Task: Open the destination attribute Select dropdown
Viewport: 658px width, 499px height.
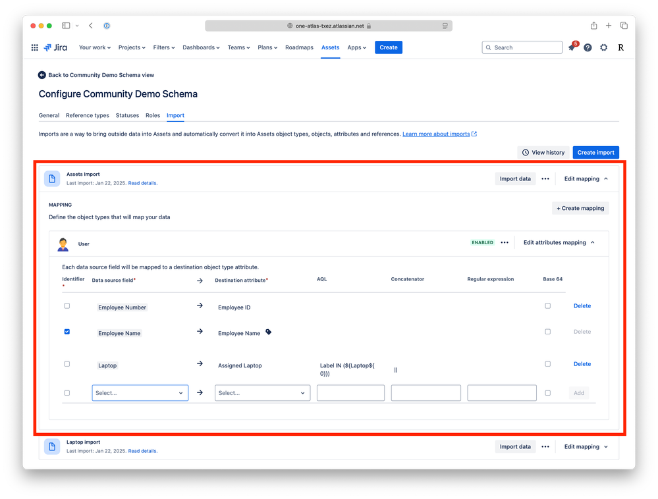Action: coord(263,393)
